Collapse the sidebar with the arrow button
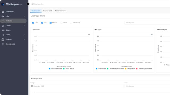 pyautogui.click(x=28, y=4)
